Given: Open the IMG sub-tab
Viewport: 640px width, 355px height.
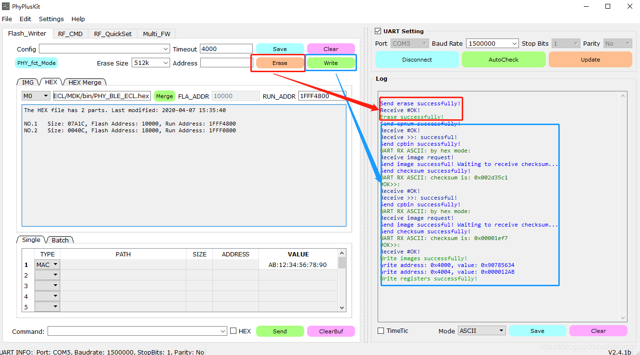Looking at the screenshot, I should 28,82.
